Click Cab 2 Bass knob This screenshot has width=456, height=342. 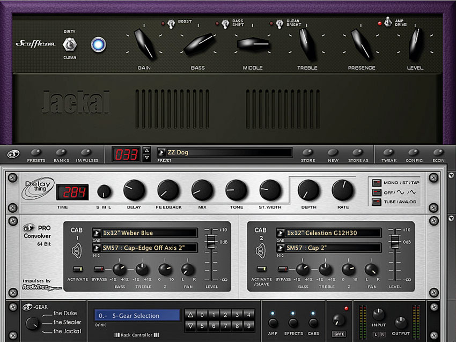pyautogui.click(x=303, y=270)
